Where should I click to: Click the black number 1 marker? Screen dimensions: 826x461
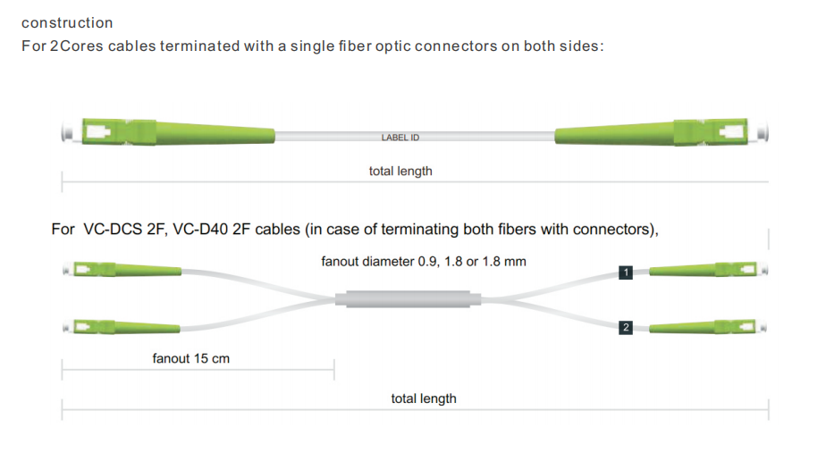coord(625,272)
